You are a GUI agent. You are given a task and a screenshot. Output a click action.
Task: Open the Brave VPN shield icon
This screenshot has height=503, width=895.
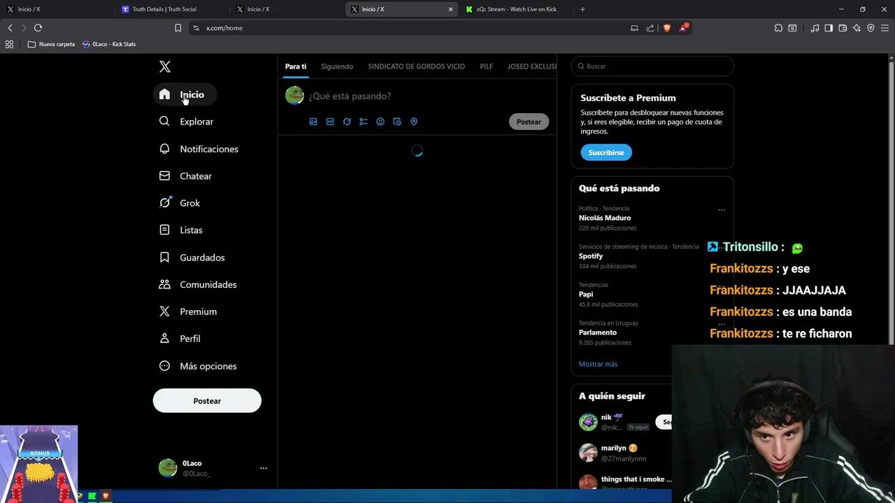click(871, 28)
